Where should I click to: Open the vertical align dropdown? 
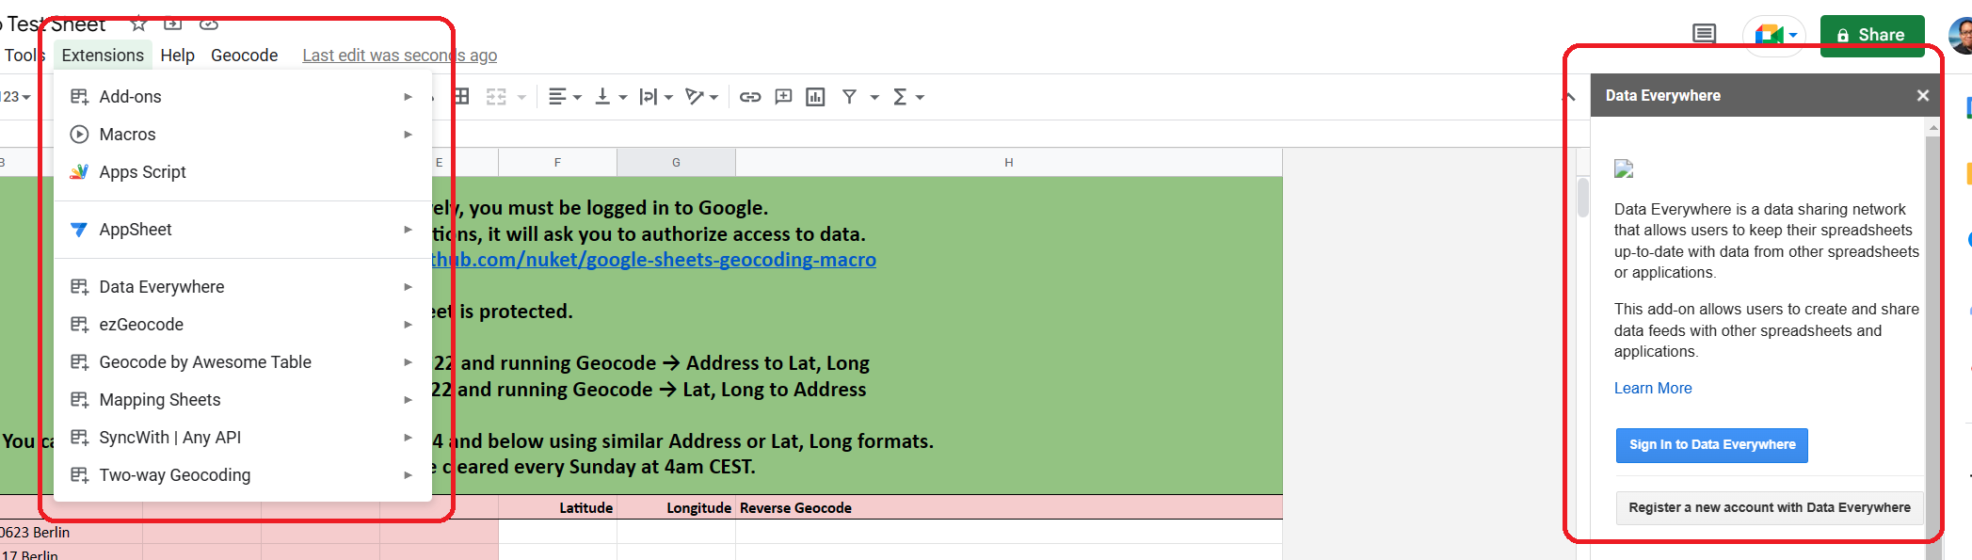611,96
